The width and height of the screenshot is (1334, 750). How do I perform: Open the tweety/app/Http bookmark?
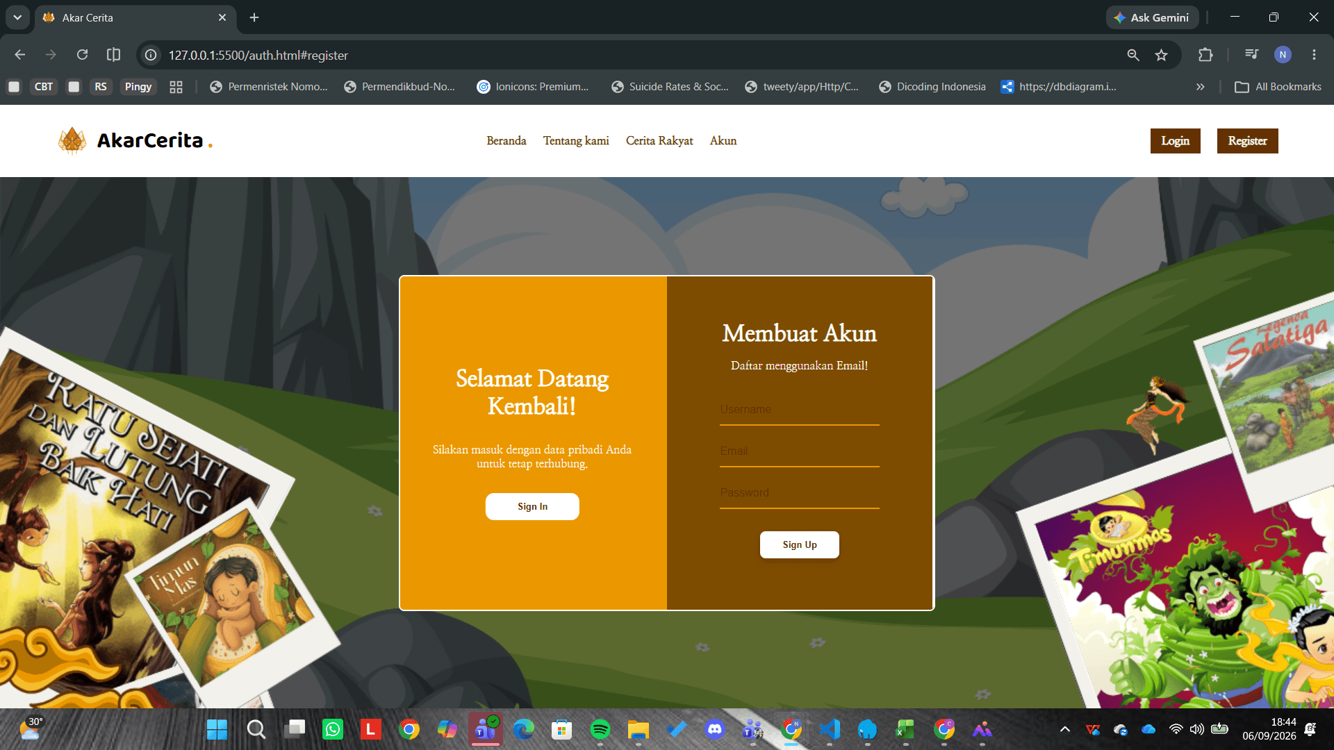tap(802, 87)
